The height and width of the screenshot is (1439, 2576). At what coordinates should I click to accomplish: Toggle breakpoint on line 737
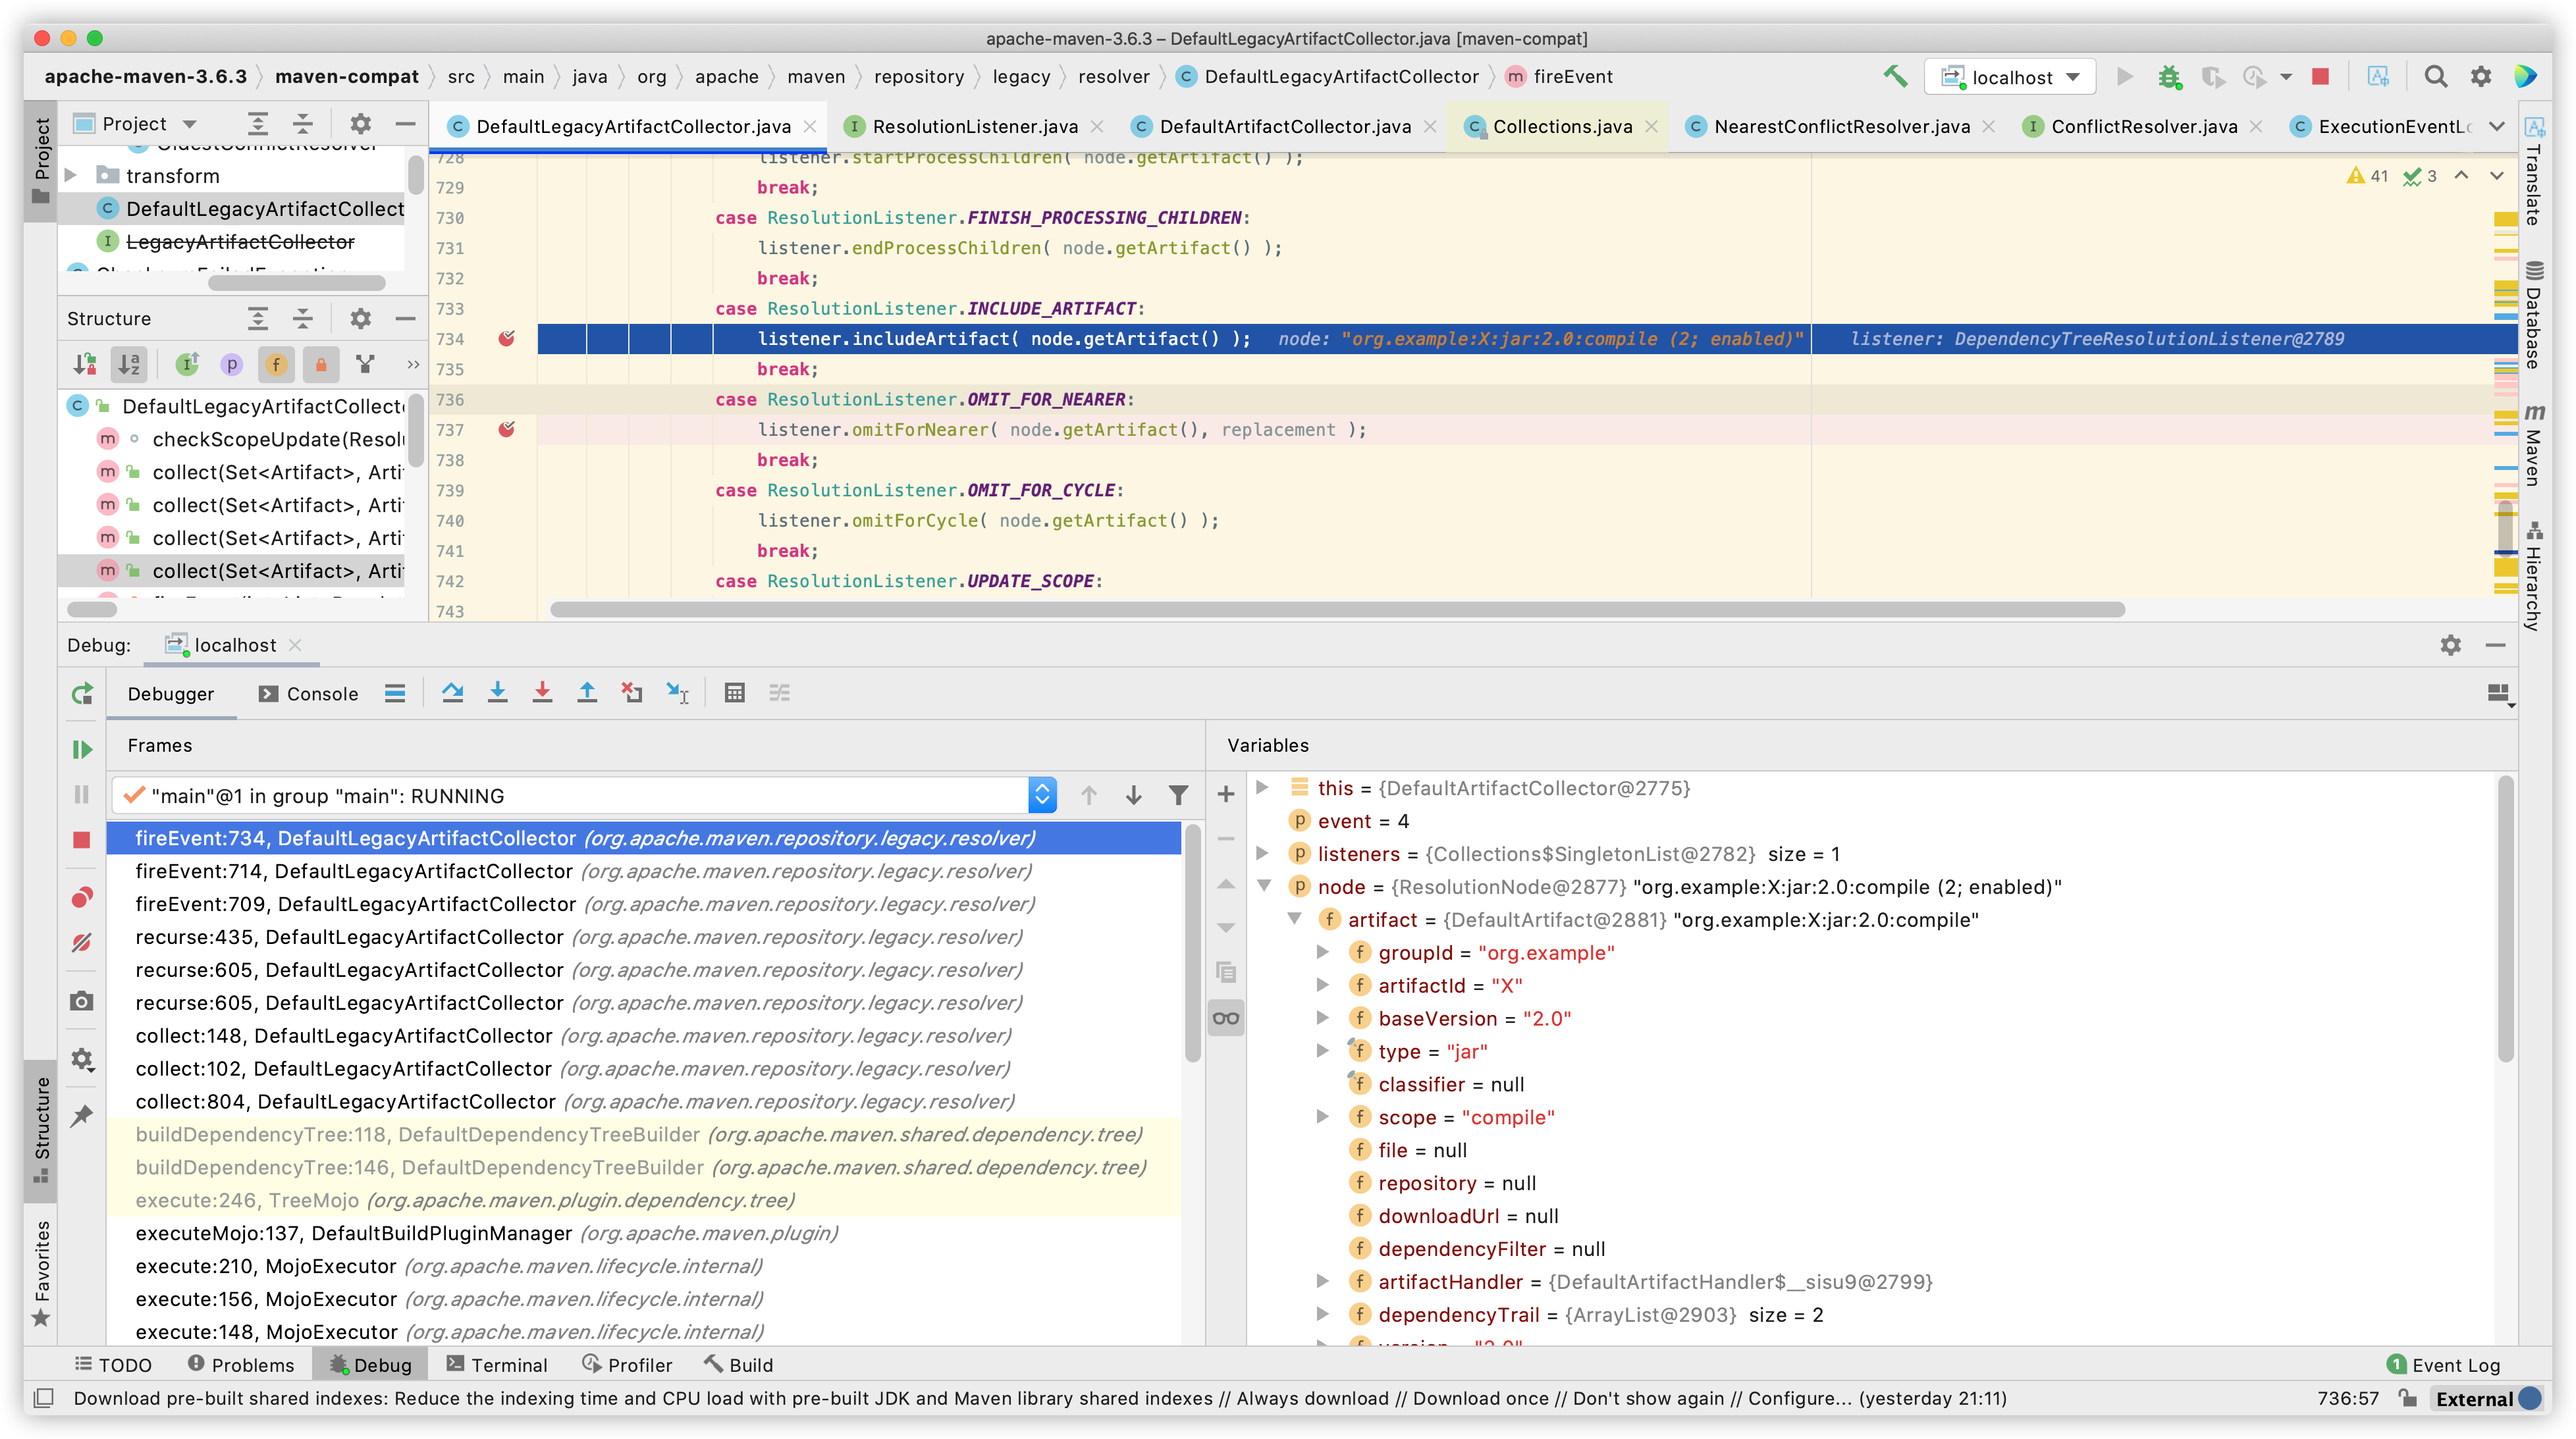pos(507,430)
